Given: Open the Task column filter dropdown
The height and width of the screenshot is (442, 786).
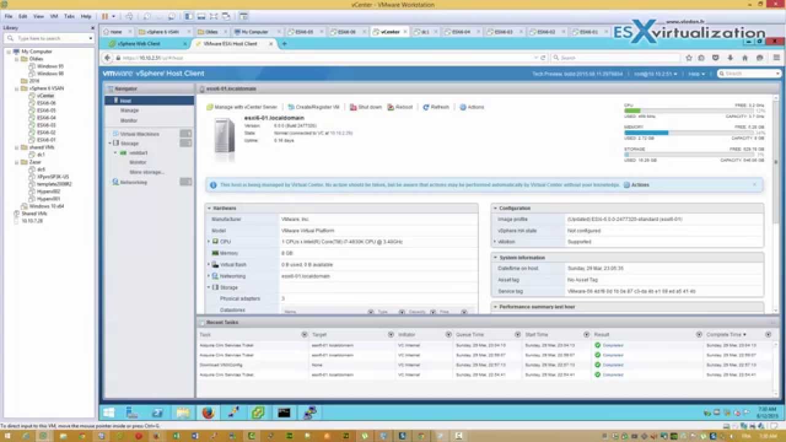Looking at the screenshot, I should click(x=305, y=335).
